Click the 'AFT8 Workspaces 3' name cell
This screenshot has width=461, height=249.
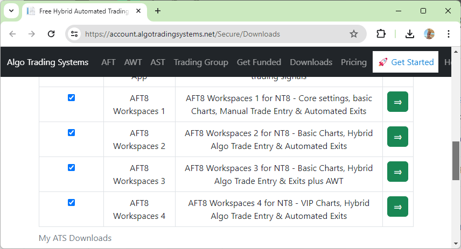pyautogui.click(x=139, y=174)
